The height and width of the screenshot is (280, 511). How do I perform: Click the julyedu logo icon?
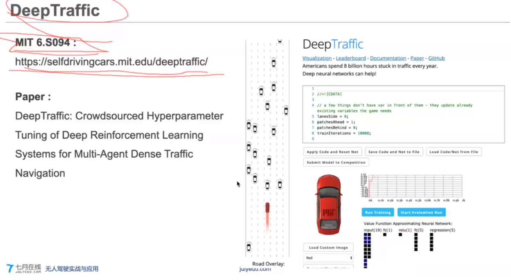point(10,269)
